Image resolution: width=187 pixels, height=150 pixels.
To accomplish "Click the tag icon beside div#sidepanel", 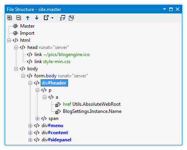I will click(x=37, y=140).
